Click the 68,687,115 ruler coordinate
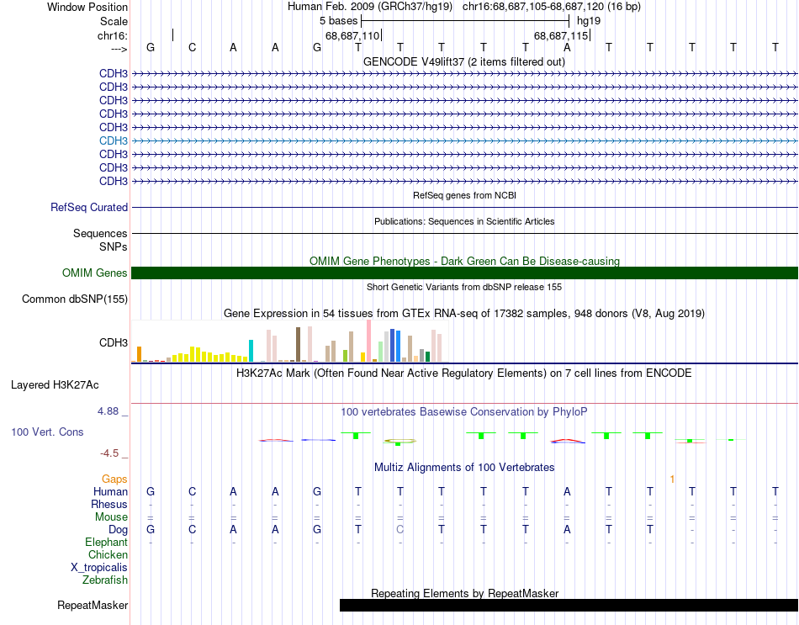Screen dimensions: 799x625 (560, 35)
